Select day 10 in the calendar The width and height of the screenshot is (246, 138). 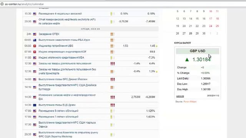pos(211,11)
